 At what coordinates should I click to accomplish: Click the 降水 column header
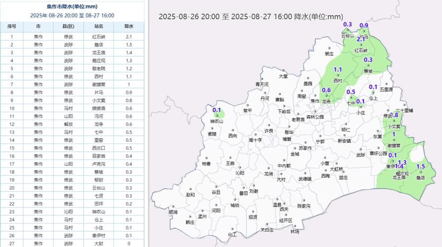coord(129,27)
